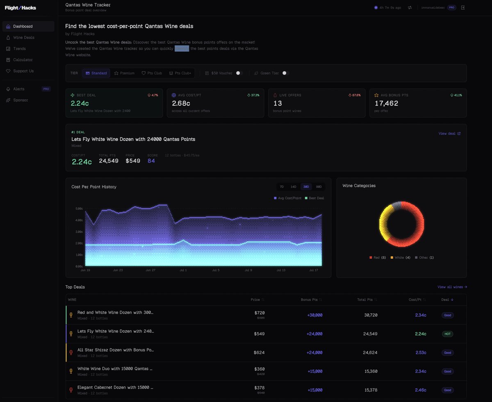
Task: Open All Star Shiraz Dozen row
Action: pos(266,352)
